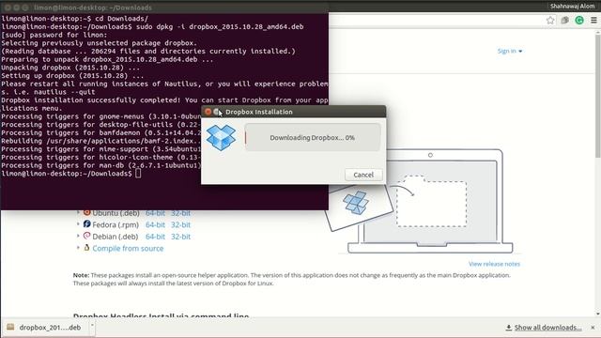Download Fedora 64-bit rpm package
This screenshot has height=338, width=601.
tap(155, 225)
